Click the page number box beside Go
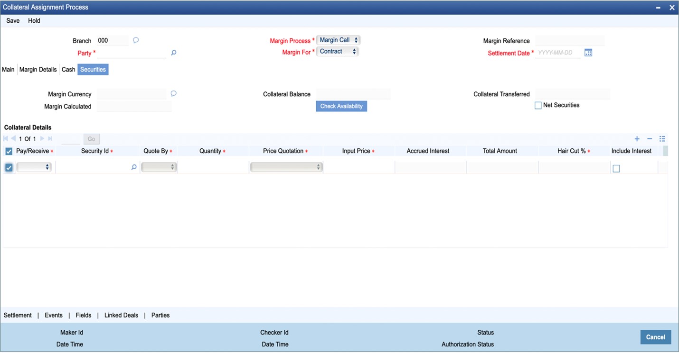This screenshot has width=679, height=353. (71, 139)
